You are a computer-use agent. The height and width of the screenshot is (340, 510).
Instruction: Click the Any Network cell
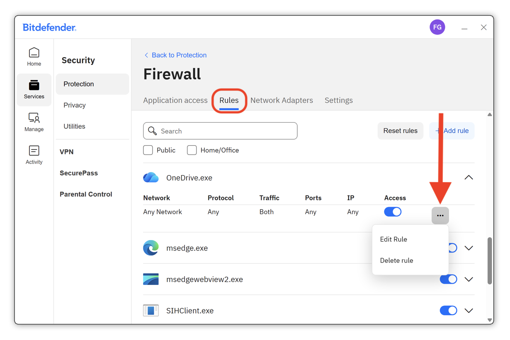(163, 212)
